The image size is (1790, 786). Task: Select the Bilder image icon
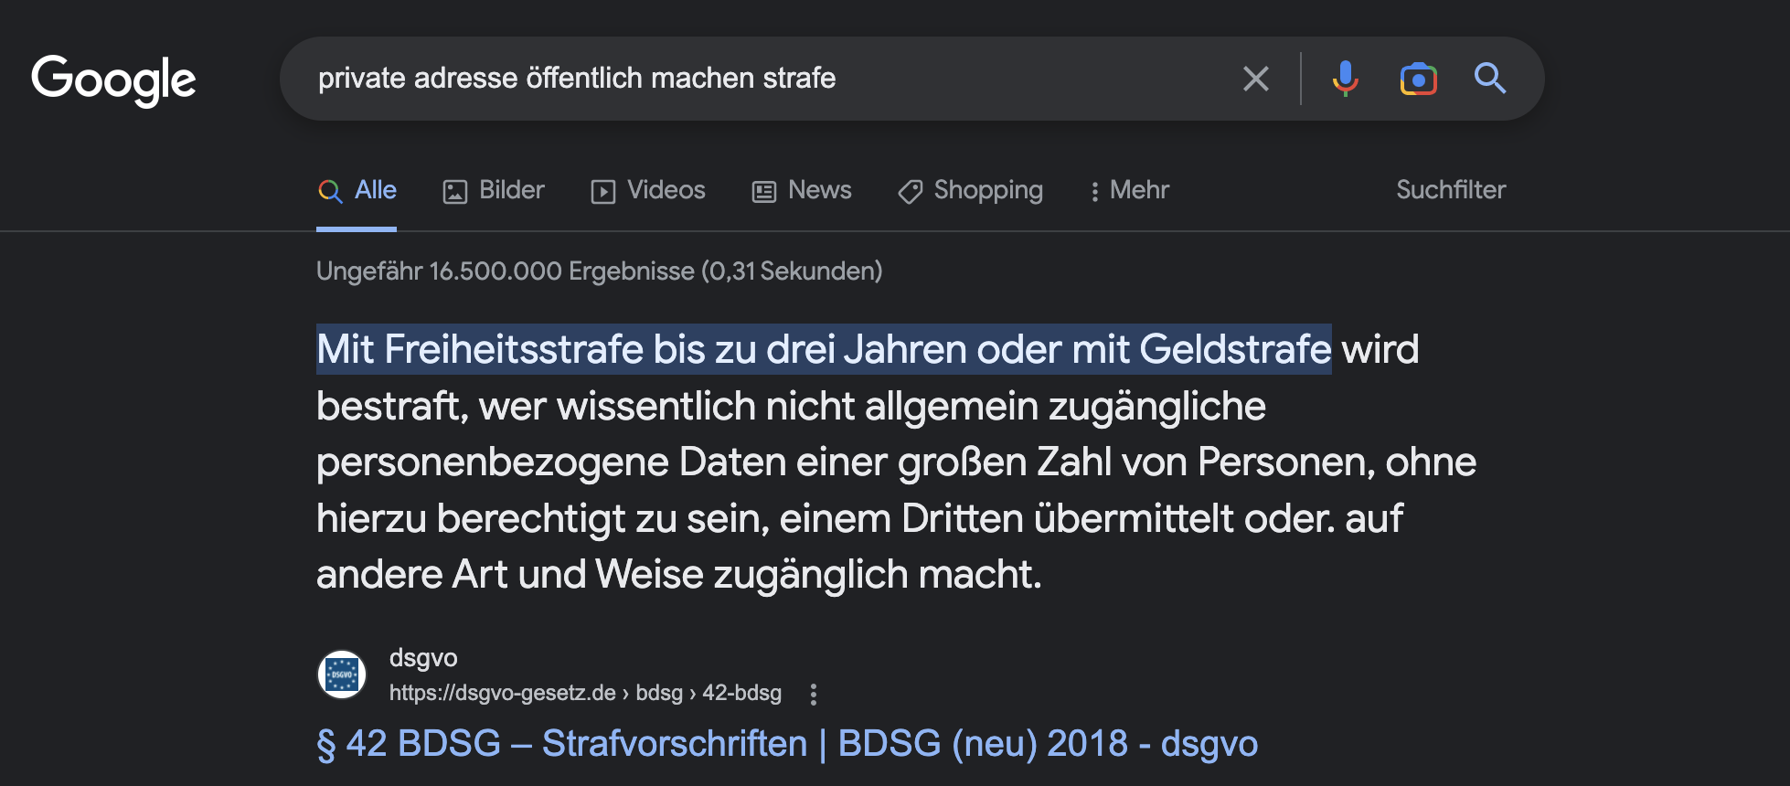coord(455,191)
